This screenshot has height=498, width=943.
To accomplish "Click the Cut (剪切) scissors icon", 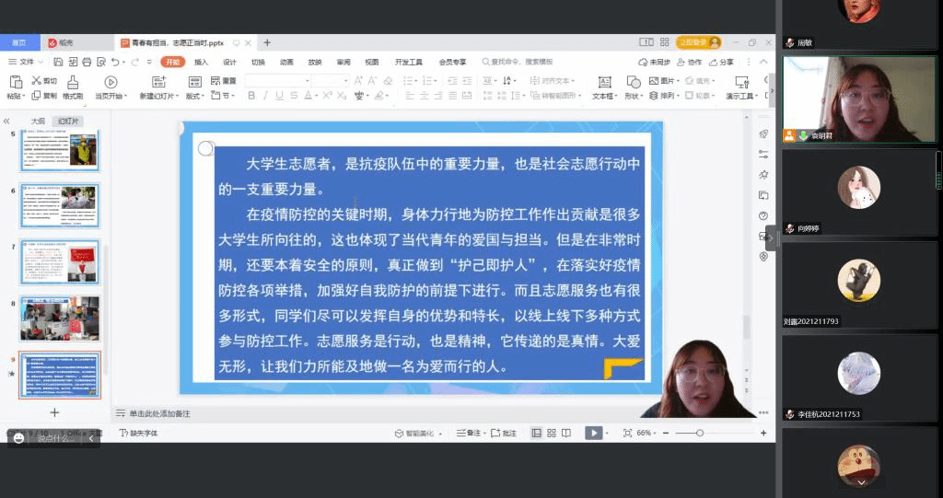I will click(x=36, y=81).
